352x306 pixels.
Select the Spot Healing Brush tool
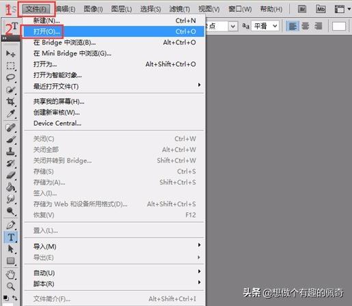point(10,128)
